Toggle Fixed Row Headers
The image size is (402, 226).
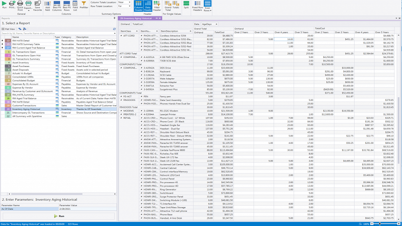pyautogui.click(x=197, y=6)
